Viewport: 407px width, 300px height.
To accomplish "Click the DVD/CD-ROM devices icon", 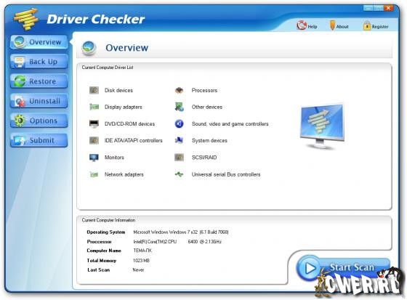I will [94, 123].
